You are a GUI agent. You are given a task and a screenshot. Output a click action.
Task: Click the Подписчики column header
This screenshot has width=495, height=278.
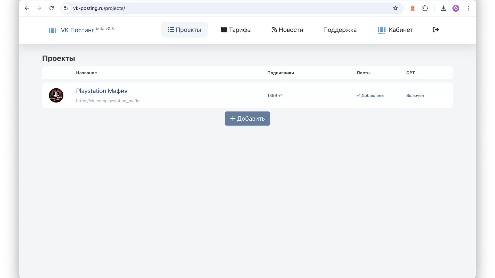coord(280,73)
